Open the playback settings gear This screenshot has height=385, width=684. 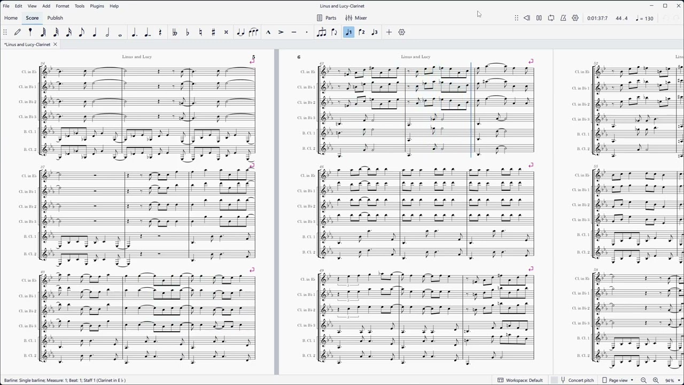click(575, 18)
